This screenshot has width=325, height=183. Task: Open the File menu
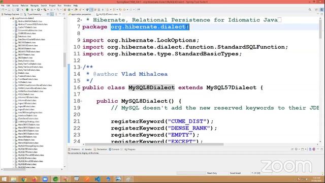point(3,6)
